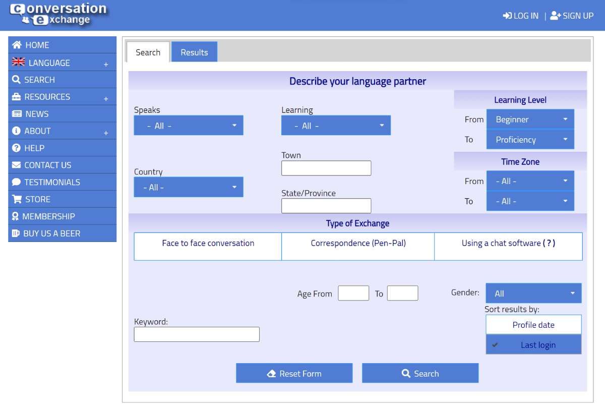The height and width of the screenshot is (410, 605).
Task: Click the Keyword text field
Action: (197, 334)
